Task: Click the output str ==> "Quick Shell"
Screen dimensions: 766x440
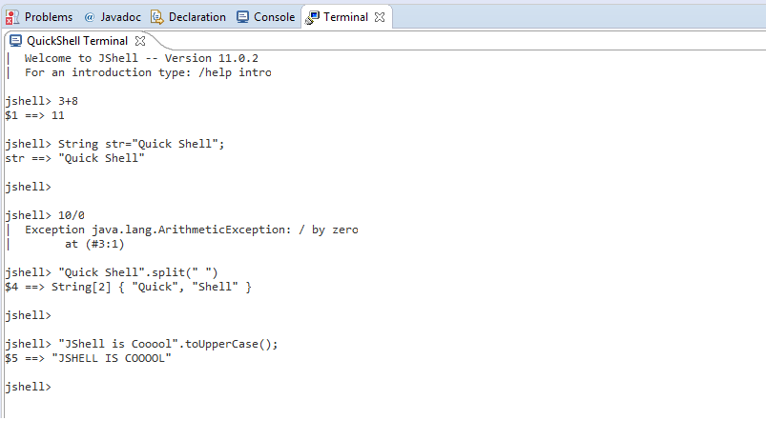Action: click(74, 158)
